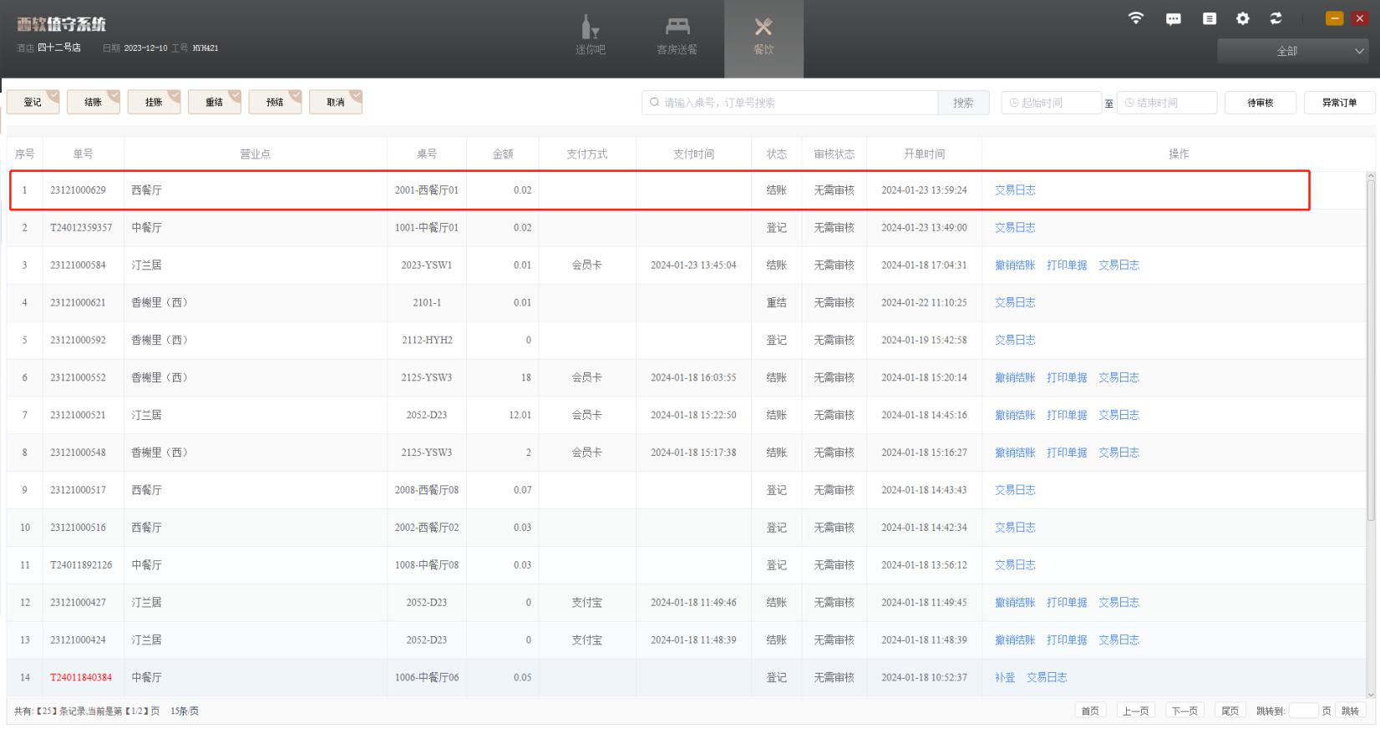The height and width of the screenshot is (733, 1380).
Task: Go to next page with 下一页
Action: (1184, 711)
